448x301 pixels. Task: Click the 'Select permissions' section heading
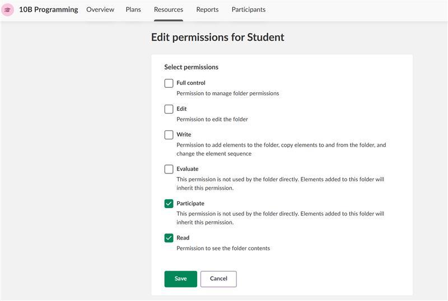click(x=191, y=67)
